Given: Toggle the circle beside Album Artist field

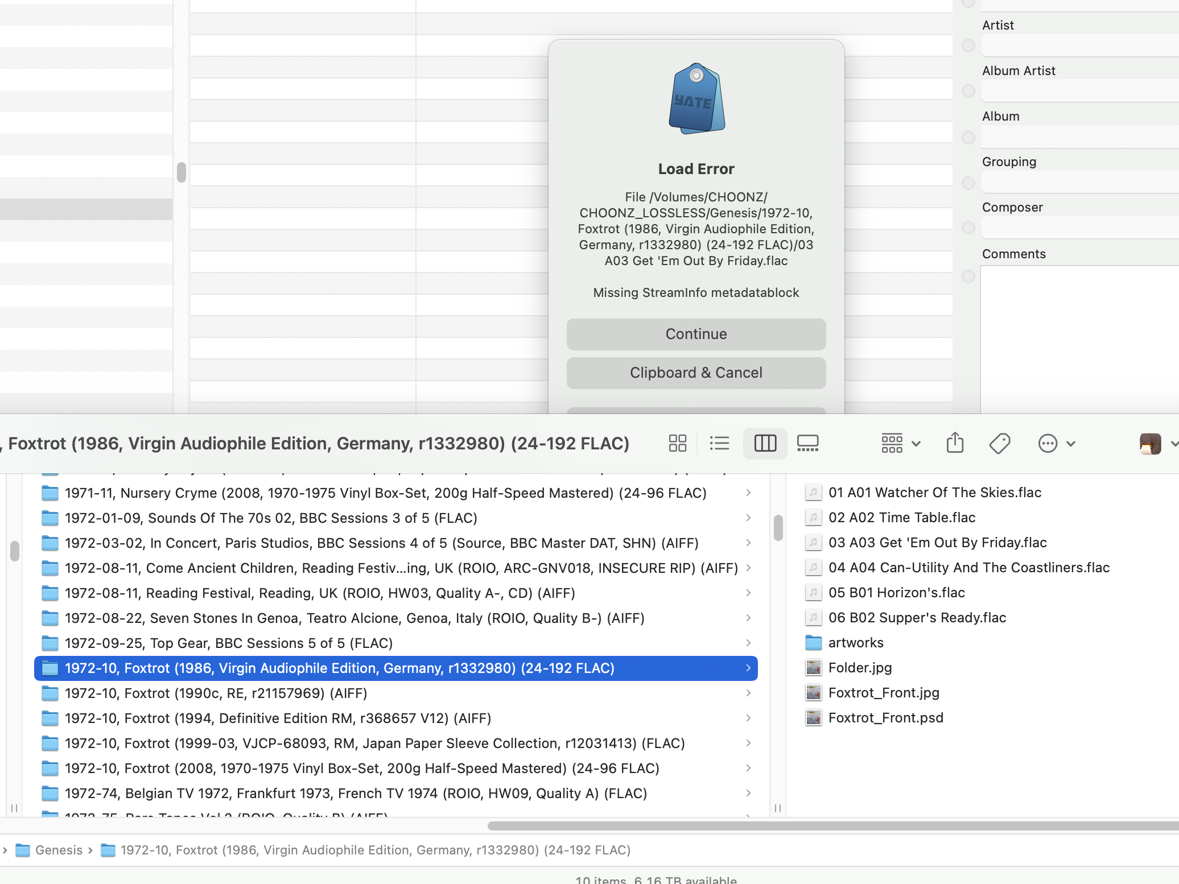Looking at the screenshot, I should point(968,91).
